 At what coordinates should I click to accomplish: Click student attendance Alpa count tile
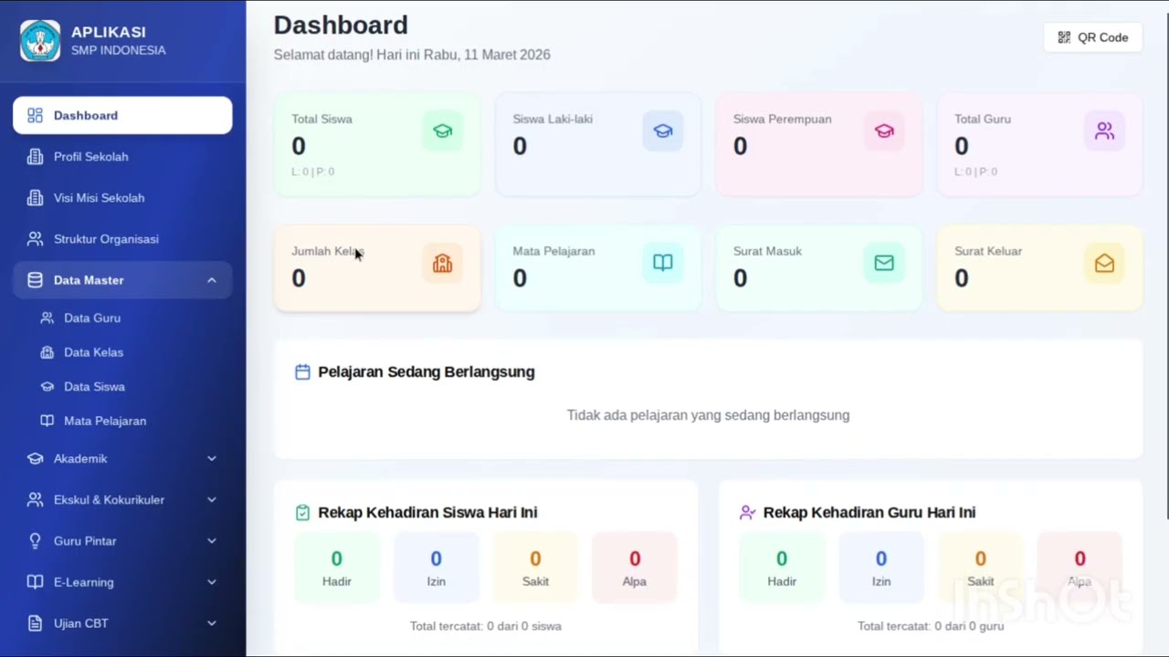coord(635,568)
